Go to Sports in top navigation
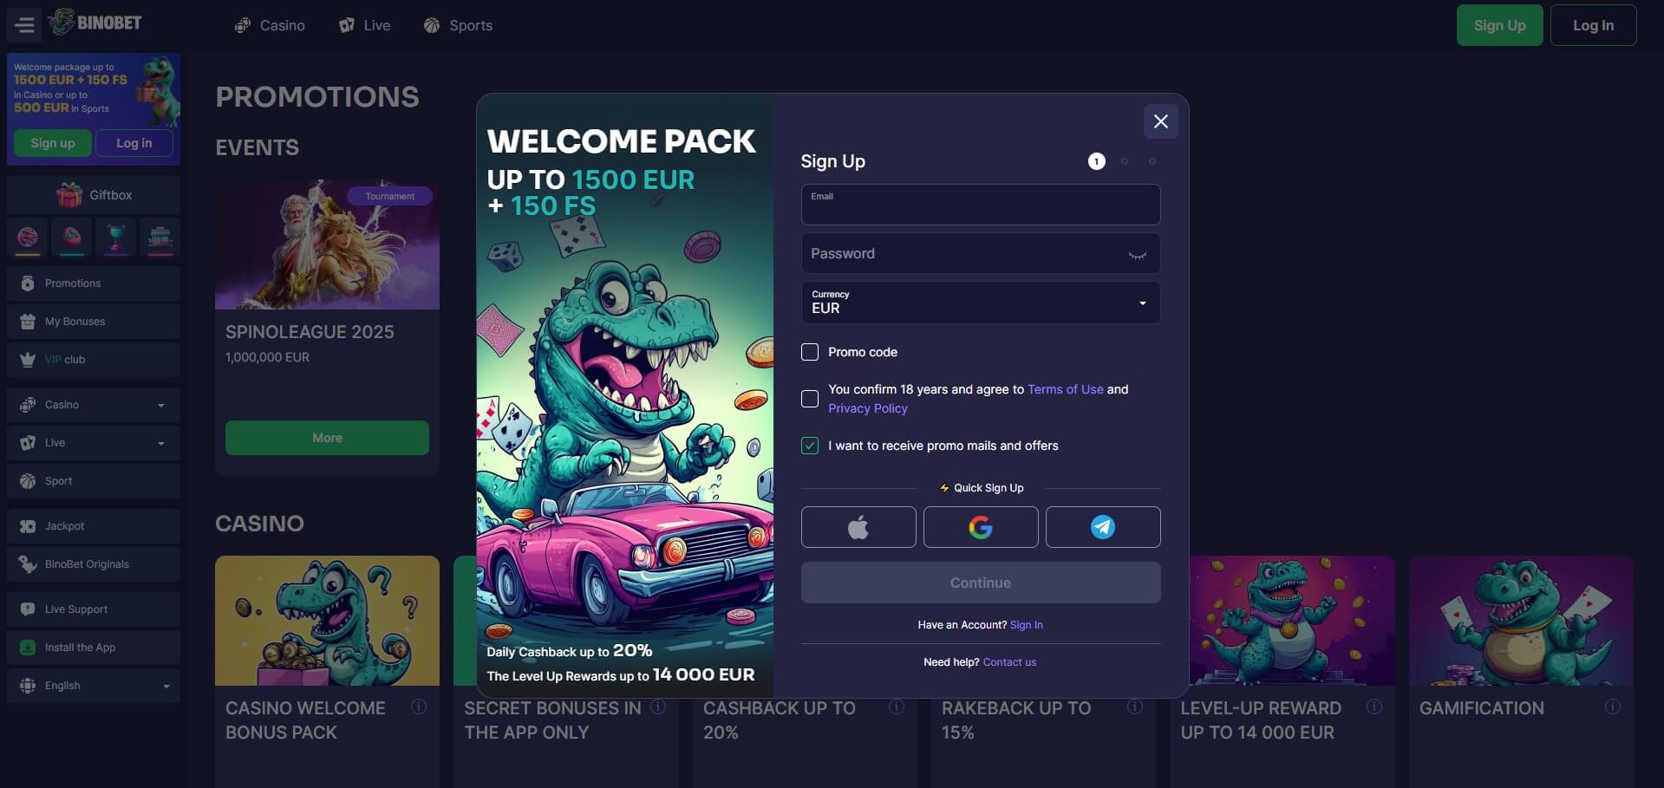 coord(458,25)
